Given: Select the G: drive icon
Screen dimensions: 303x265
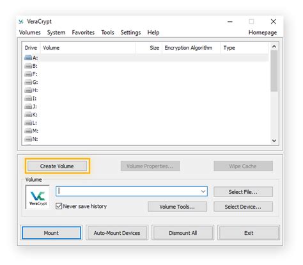Looking at the screenshot, I should click(x=28, y=82).
